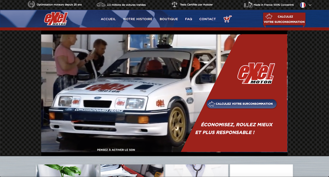Open the green plant thumbnail card

point(67,171)
